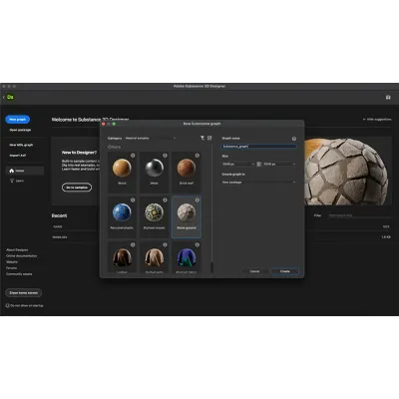Select the Recycled plastic material sample
This screenshot has width=399, height=399.
point(122,216)
